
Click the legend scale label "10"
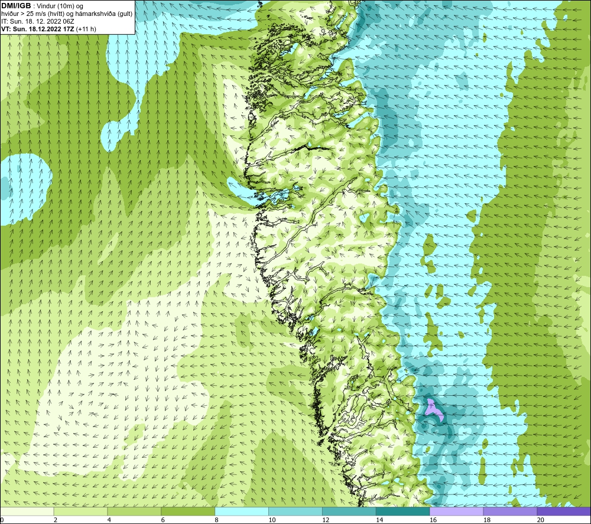(272, 520)
